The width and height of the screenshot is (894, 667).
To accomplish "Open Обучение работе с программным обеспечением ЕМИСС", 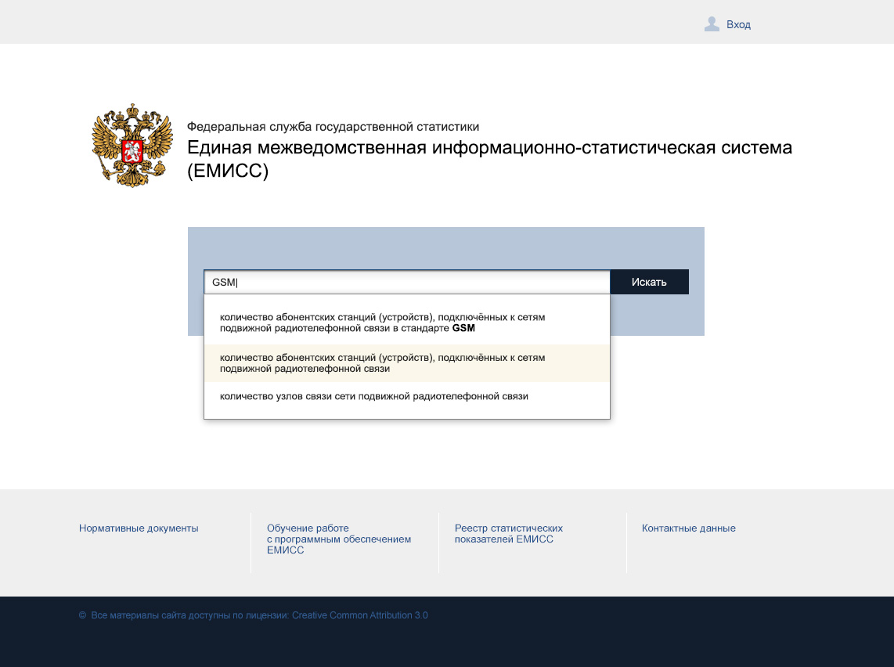I will tap(339, 539).
